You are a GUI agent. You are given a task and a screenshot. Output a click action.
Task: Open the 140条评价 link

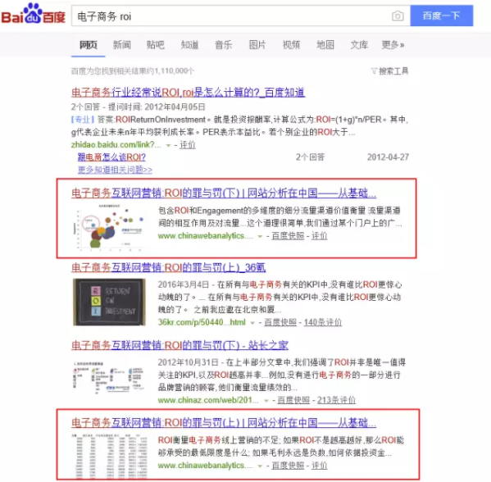(322, 322)
